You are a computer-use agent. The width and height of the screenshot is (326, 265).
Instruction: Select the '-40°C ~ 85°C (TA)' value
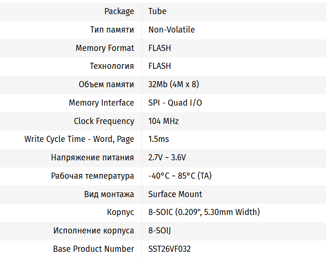(x=180, y=176)
